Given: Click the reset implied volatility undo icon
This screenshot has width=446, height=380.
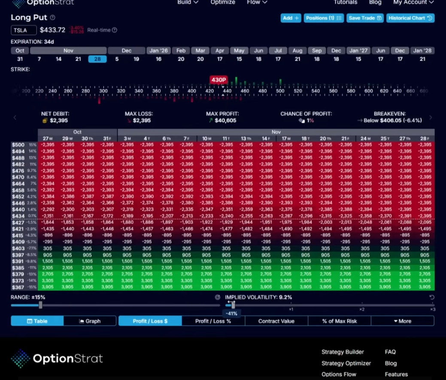Looking at the screenshot, I should point(432,297).
